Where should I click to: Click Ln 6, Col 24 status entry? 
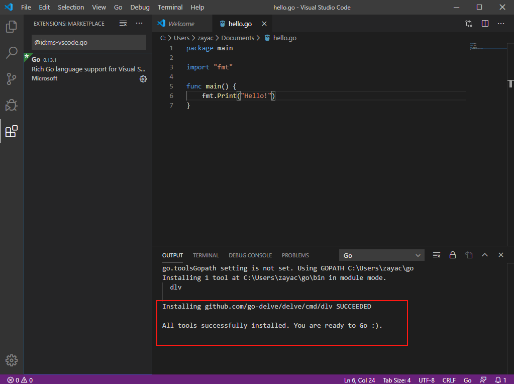(359, 380)
